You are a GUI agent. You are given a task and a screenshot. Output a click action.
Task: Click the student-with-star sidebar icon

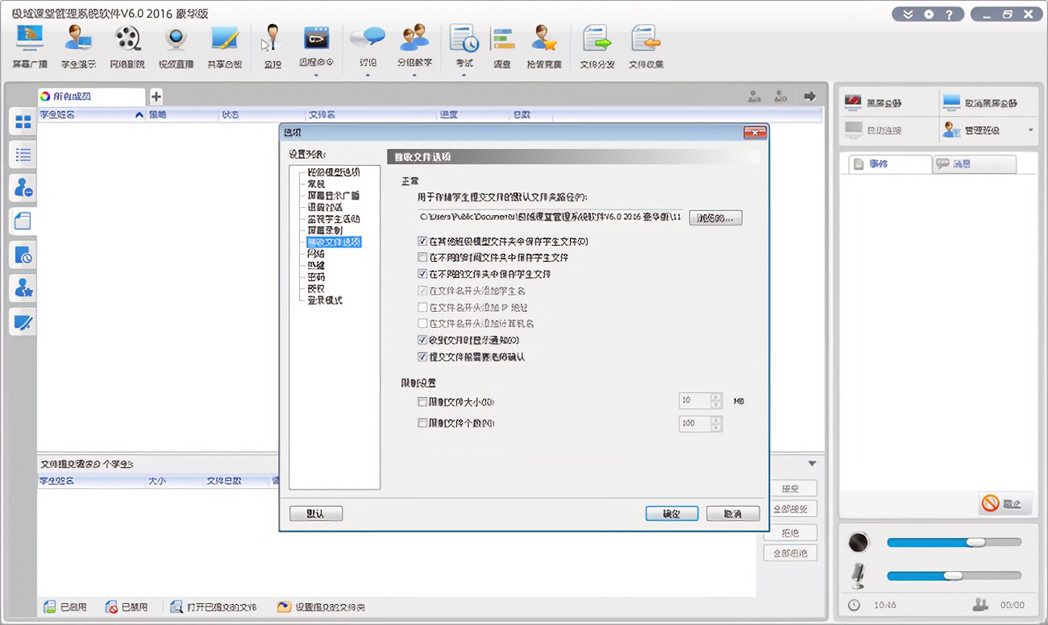(x=23, y=288)
